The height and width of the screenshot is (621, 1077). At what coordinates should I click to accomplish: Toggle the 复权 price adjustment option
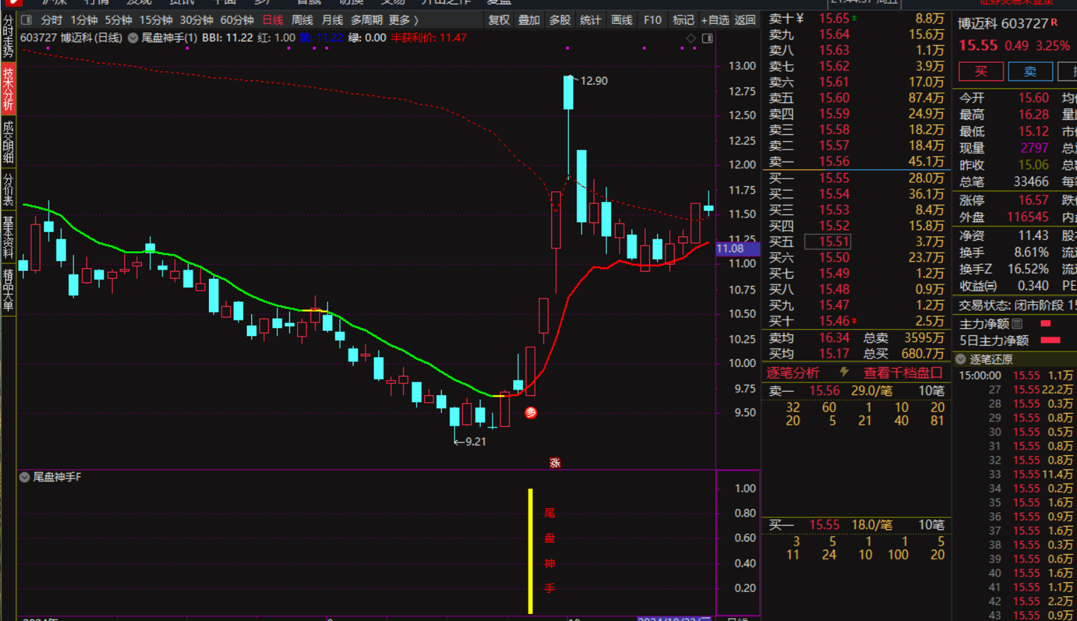pyautogui.click(x=499, y=20)
